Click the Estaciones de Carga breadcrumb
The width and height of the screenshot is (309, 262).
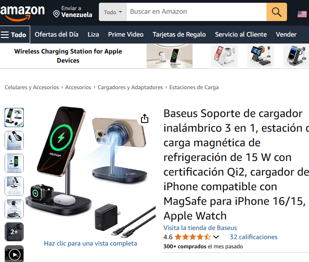[x=194, y=87]
